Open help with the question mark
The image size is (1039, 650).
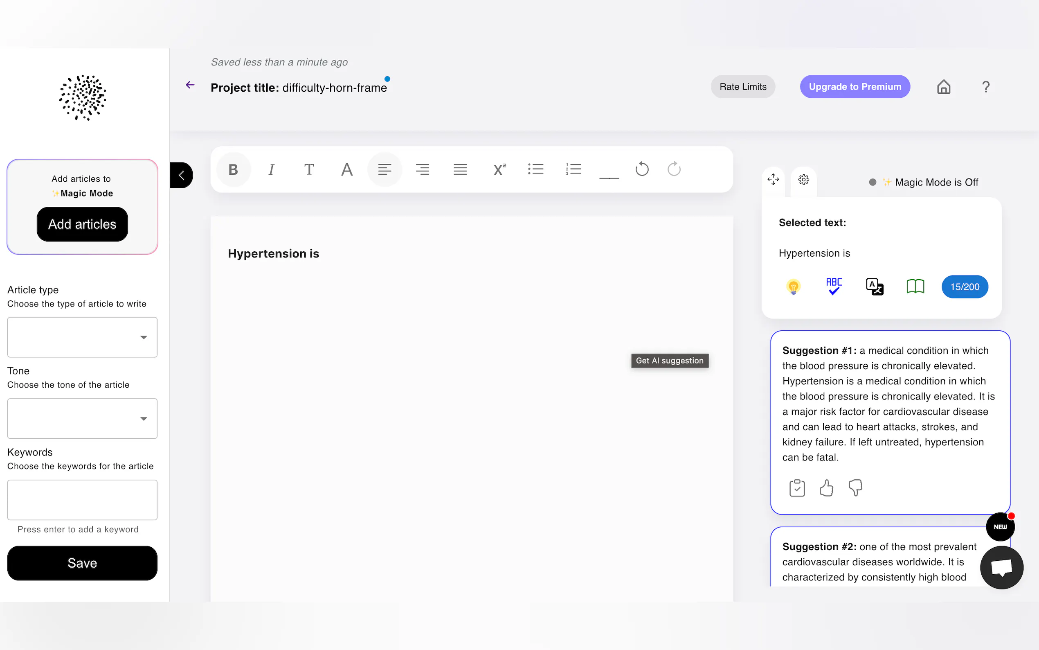click(x=986, y=87)
